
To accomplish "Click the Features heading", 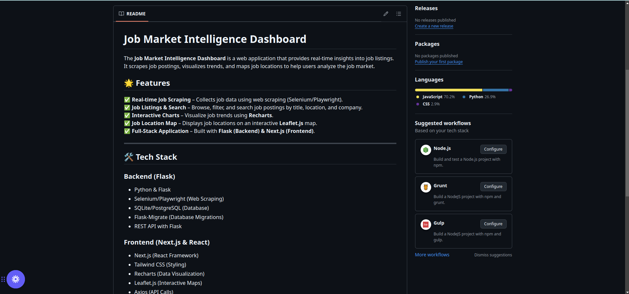I will (147, 83).
